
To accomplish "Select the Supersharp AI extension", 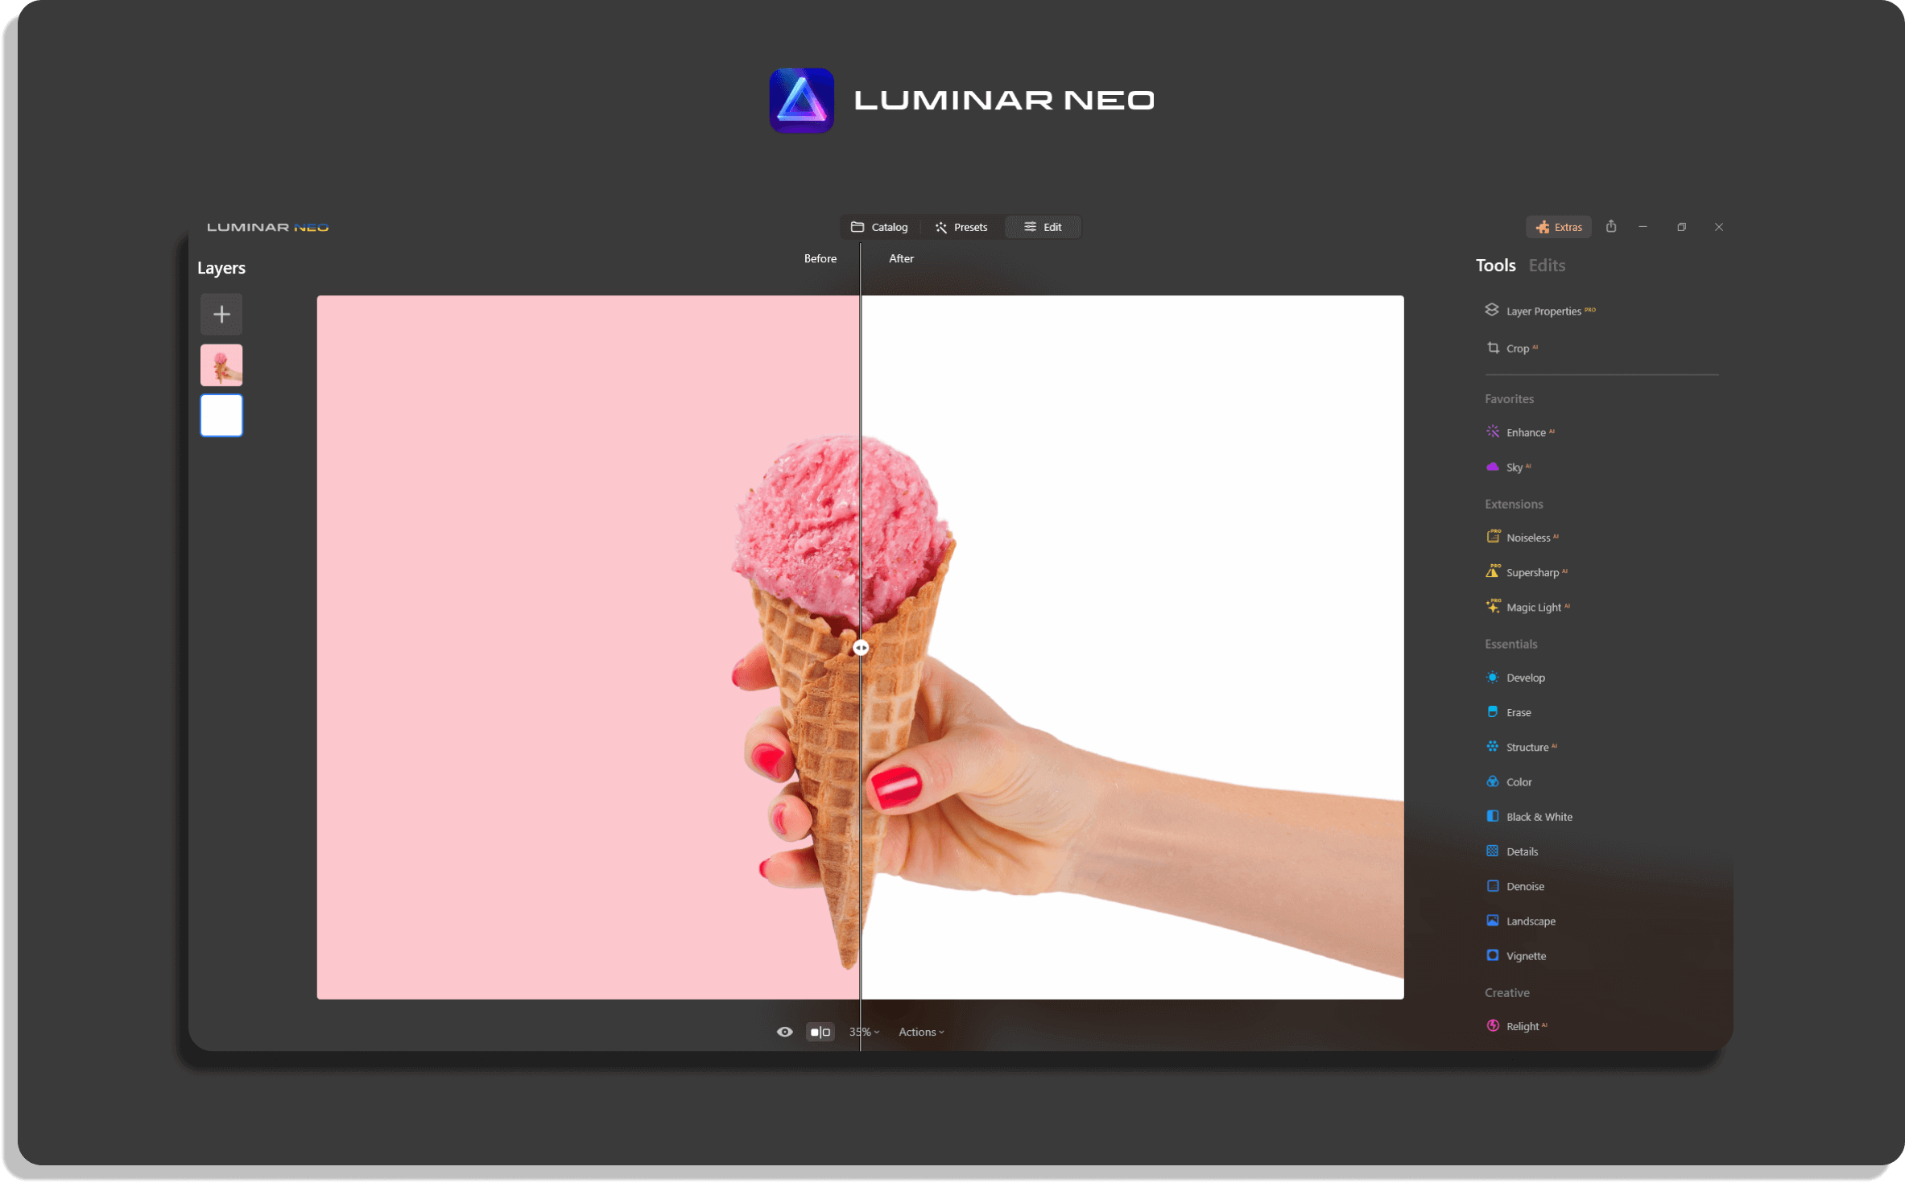I will point(1532,571).
